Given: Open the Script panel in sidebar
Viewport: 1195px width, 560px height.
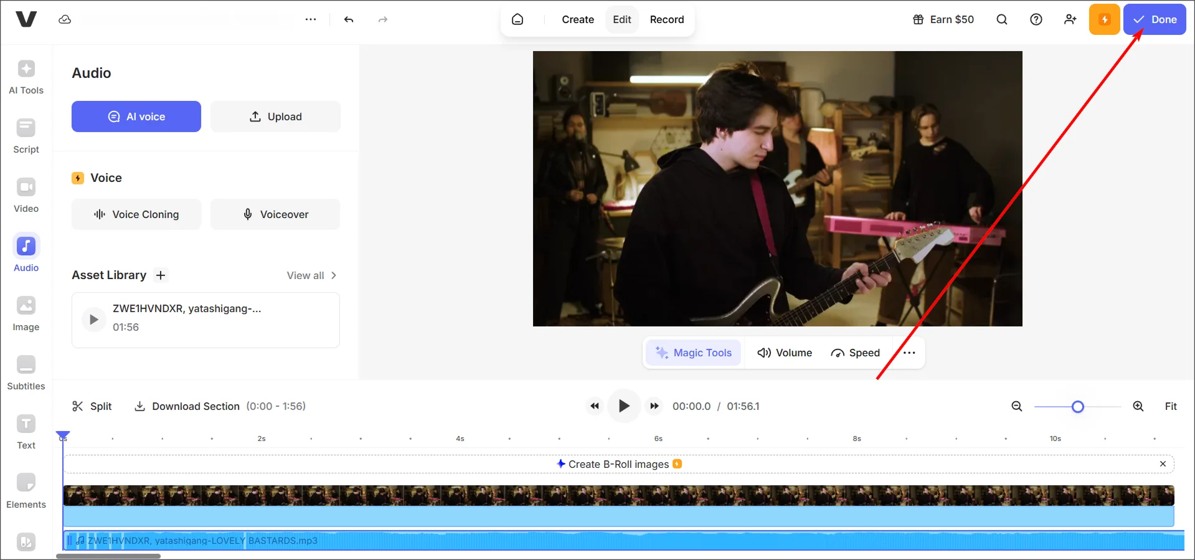Looking at the screenshot, I should tap(26, 136).
